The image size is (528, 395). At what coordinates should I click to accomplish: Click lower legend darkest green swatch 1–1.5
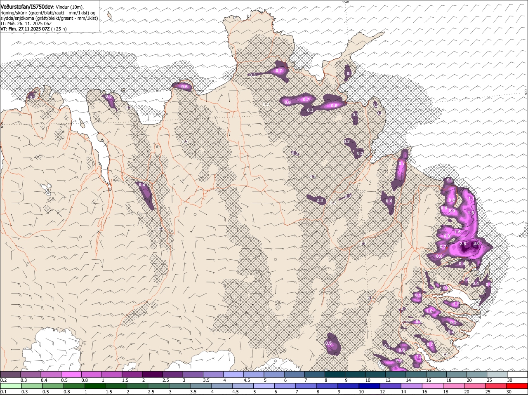pos(95,386)
